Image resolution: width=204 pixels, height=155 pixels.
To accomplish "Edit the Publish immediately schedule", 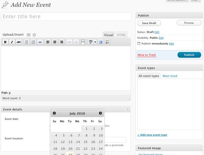I will [171, 44].
